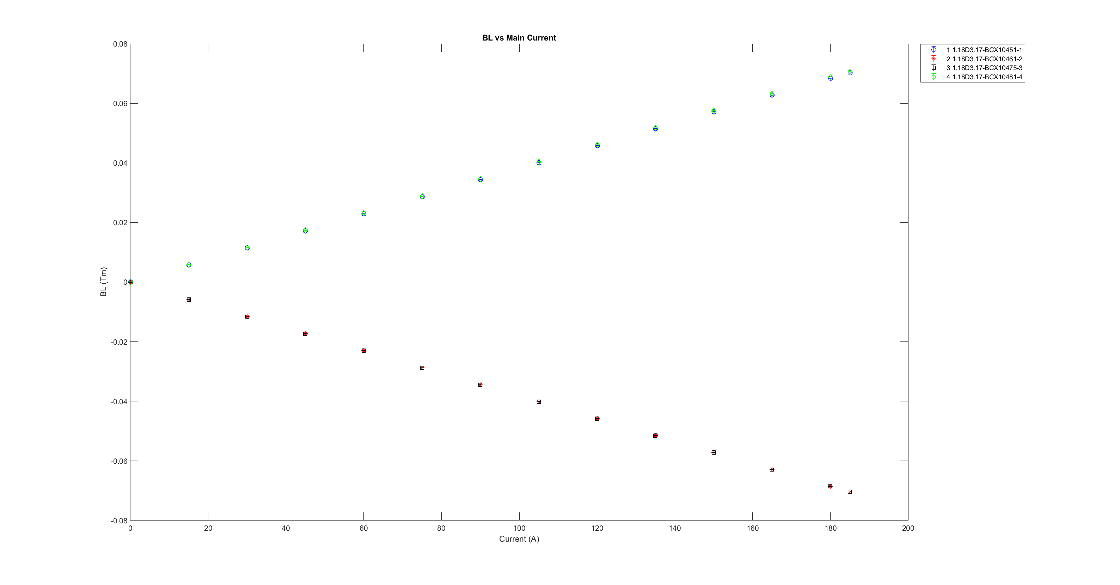The image size is (1120, 585).
Task: Click the red asterisk legend marker
Action: point(934,59)
